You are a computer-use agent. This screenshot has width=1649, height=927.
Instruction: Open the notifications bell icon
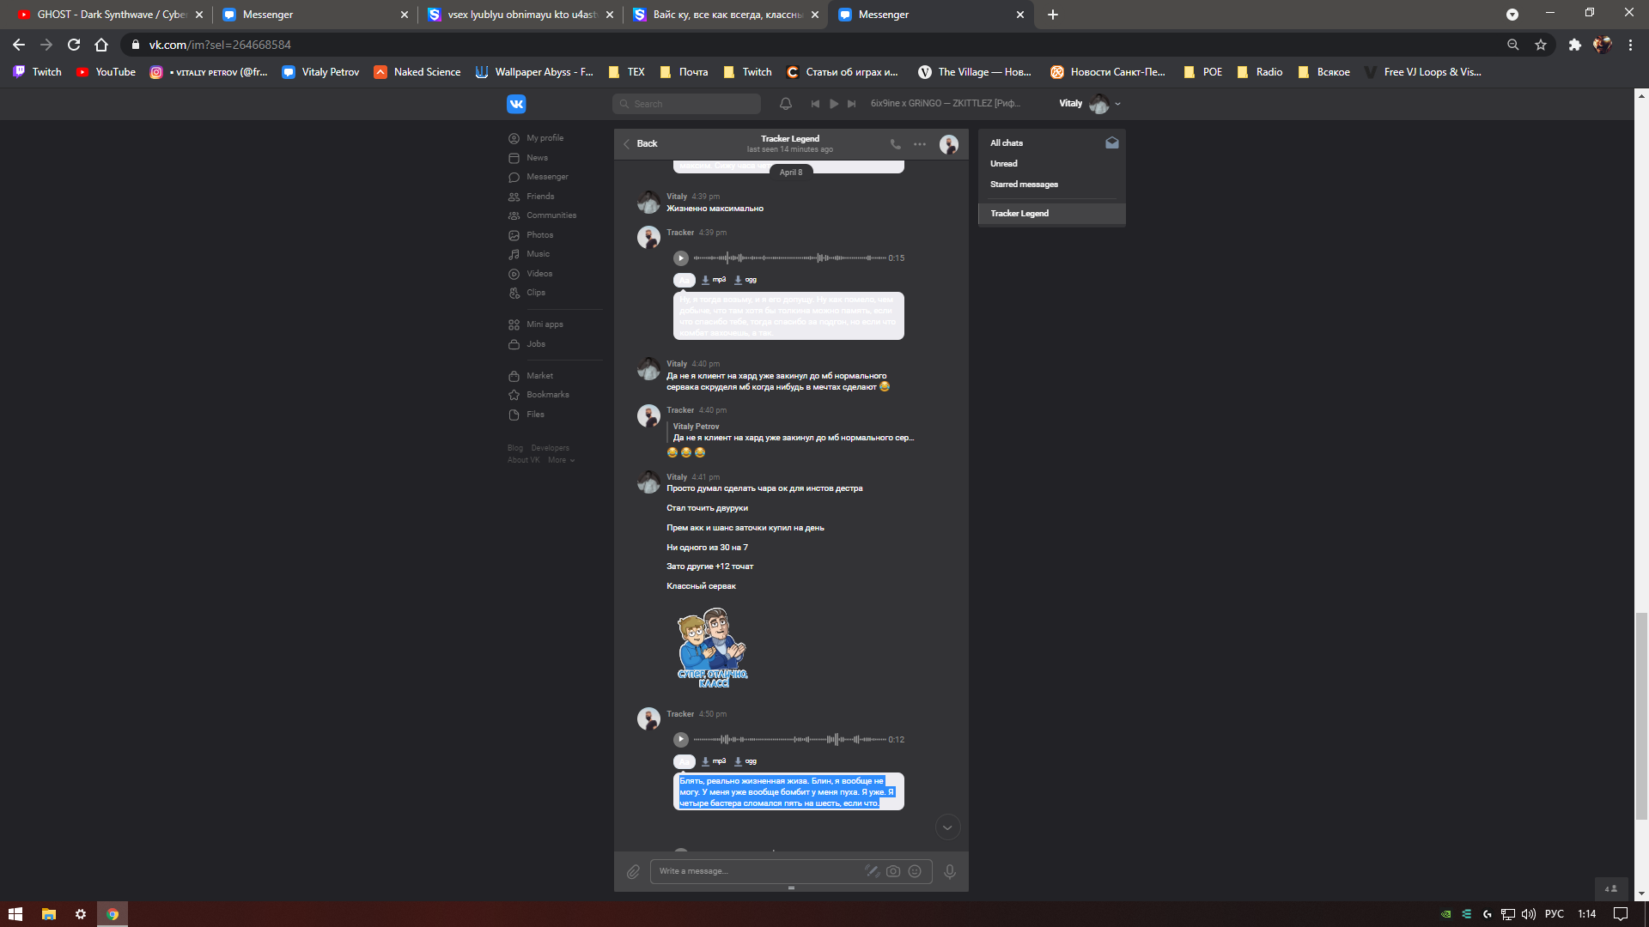(785, 104)
